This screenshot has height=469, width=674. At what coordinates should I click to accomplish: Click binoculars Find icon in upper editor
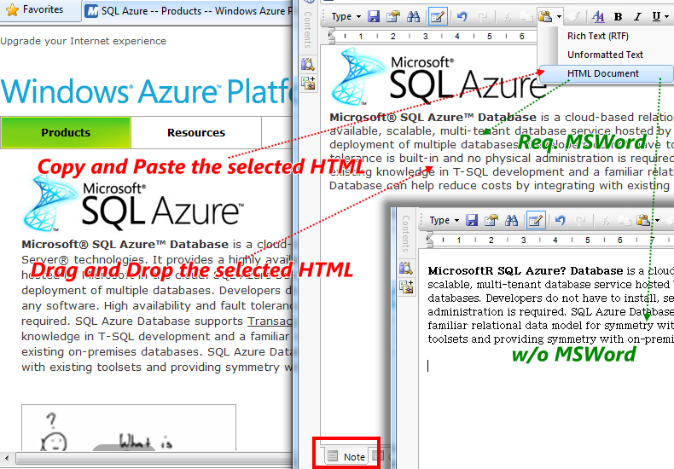(414, 17)
